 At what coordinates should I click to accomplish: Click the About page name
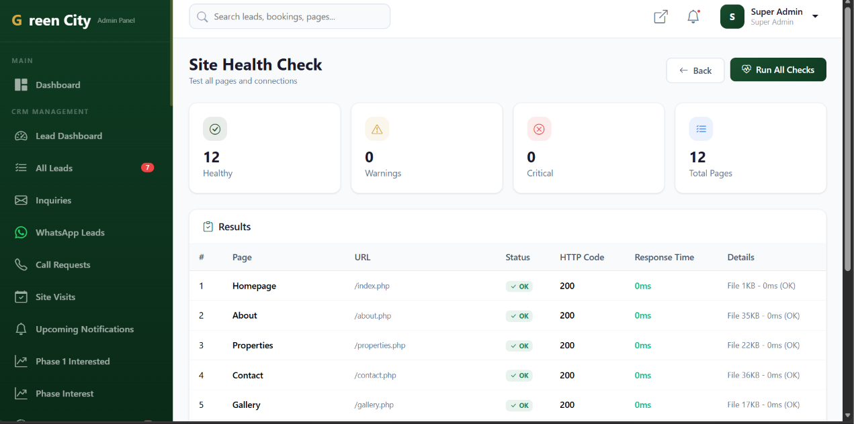tap(245, 315)
